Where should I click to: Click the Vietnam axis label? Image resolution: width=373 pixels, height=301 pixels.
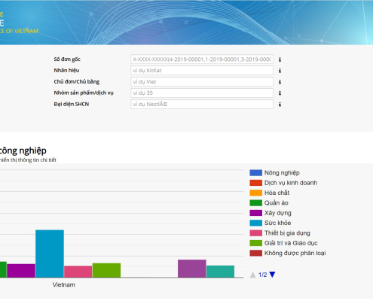[x=64, y=284]
